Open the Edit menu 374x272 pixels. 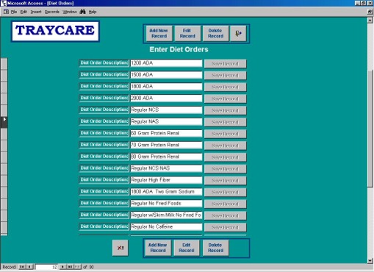tap(24, 12)
